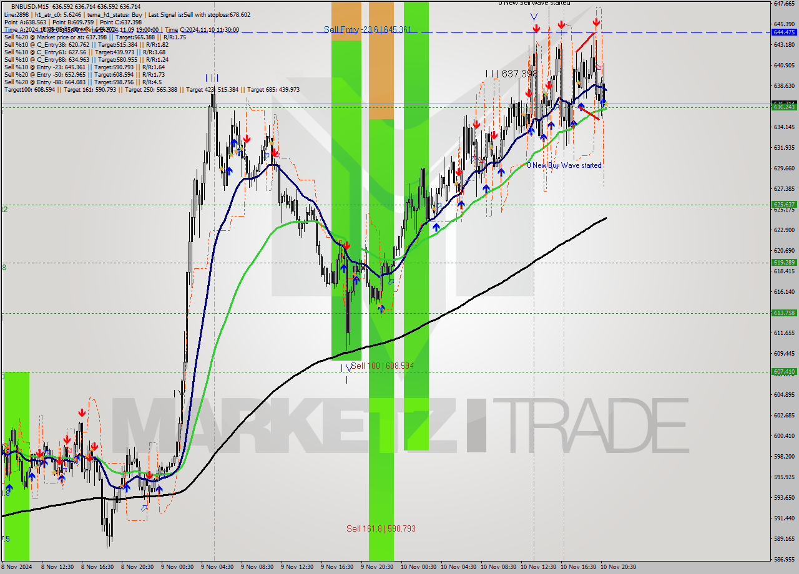Select the 'C_Entry38: 620.762' sell line

[x=86, y=44]
